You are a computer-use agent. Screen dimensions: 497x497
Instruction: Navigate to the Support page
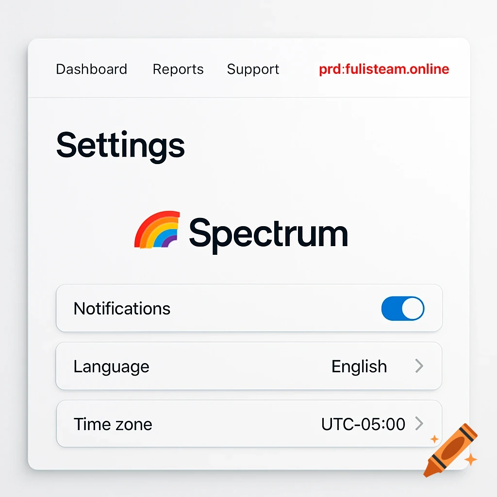[x=253, y=69]
